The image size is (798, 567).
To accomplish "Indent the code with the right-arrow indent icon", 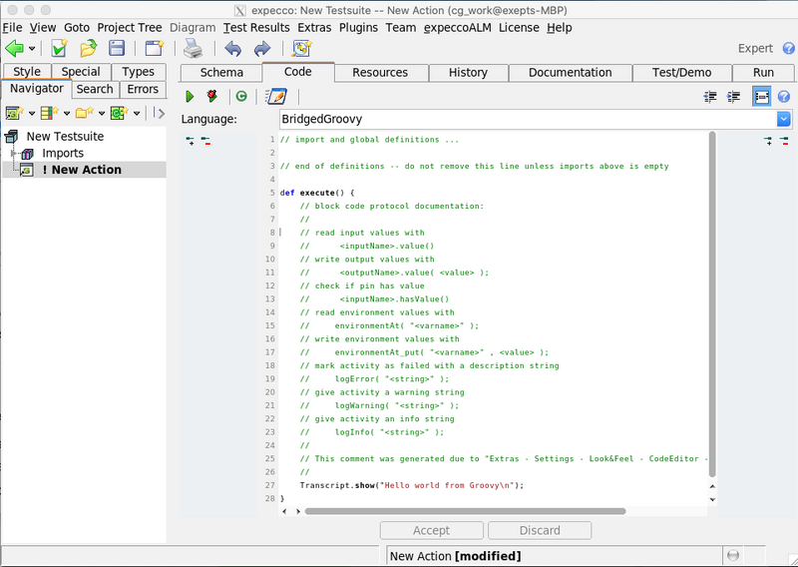I will pos(733,96).
